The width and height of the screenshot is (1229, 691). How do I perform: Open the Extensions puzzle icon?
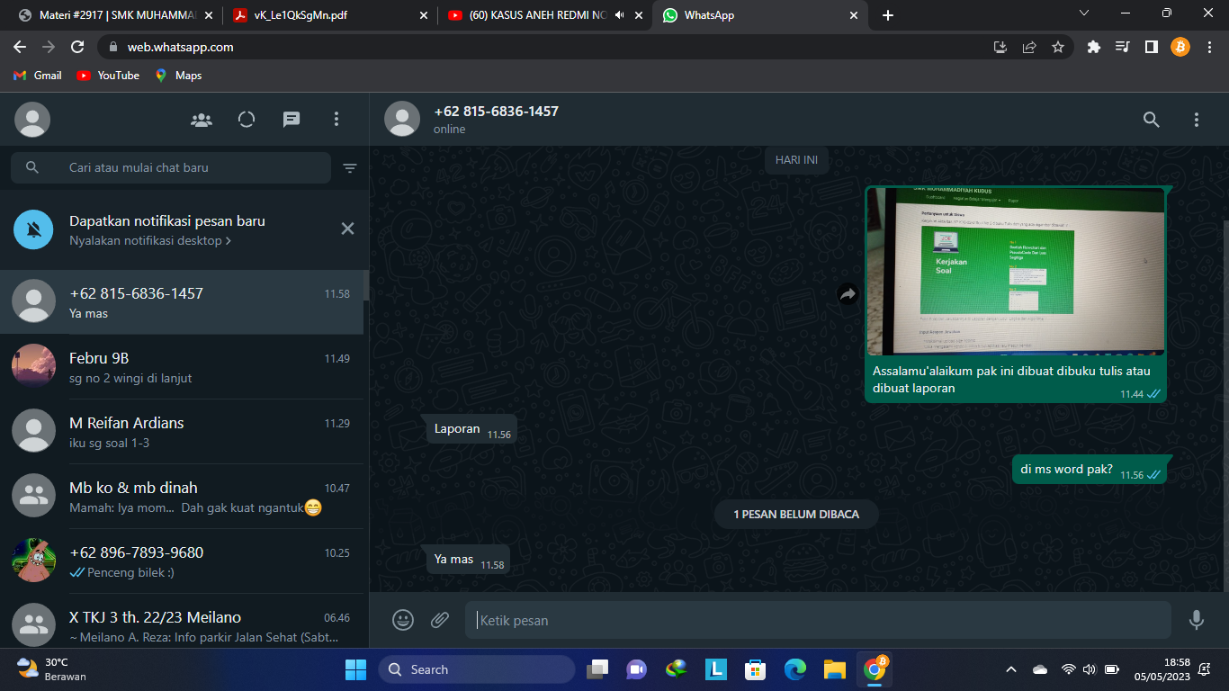pos(1094,47)
